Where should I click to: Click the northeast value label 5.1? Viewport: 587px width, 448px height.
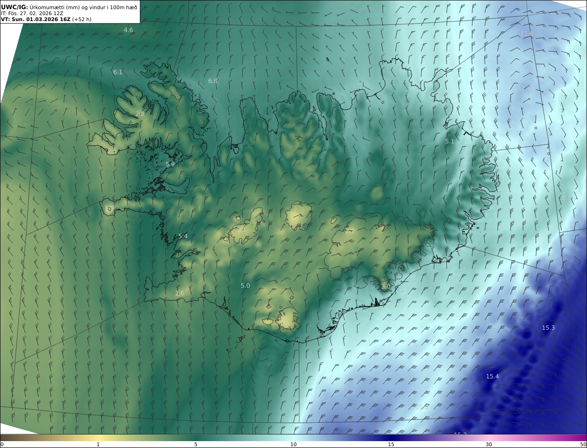pos(450,142)
